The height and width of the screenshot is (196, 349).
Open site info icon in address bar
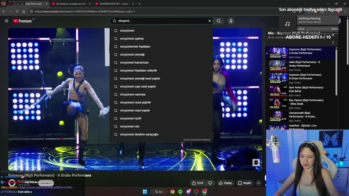pyautogui.click(x=31, y=11)
